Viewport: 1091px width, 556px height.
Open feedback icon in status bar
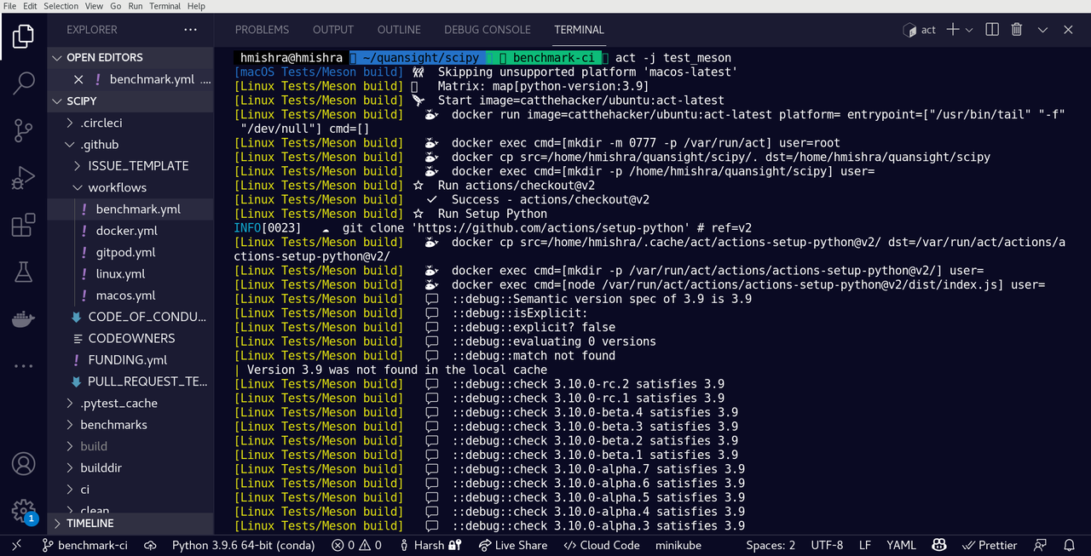[1040, 545]
